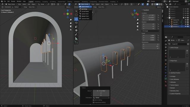Toggle camera view icon in right viewport

coord(137,26)
